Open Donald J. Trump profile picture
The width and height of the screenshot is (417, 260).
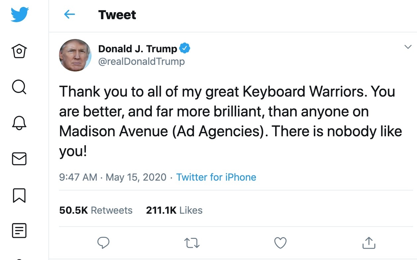[75, 55]
